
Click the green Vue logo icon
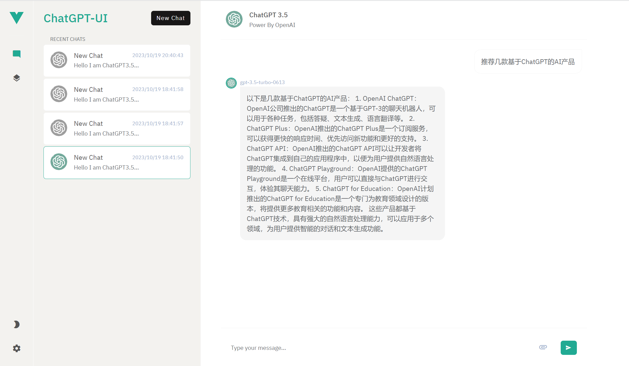[x=16, y=18]
